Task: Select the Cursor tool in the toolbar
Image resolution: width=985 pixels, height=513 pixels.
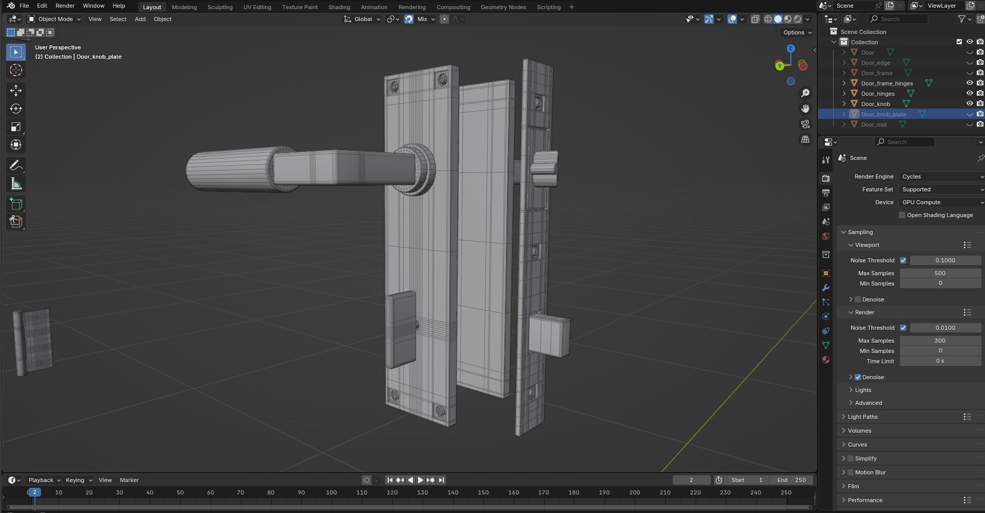Action: coord(16,70)
